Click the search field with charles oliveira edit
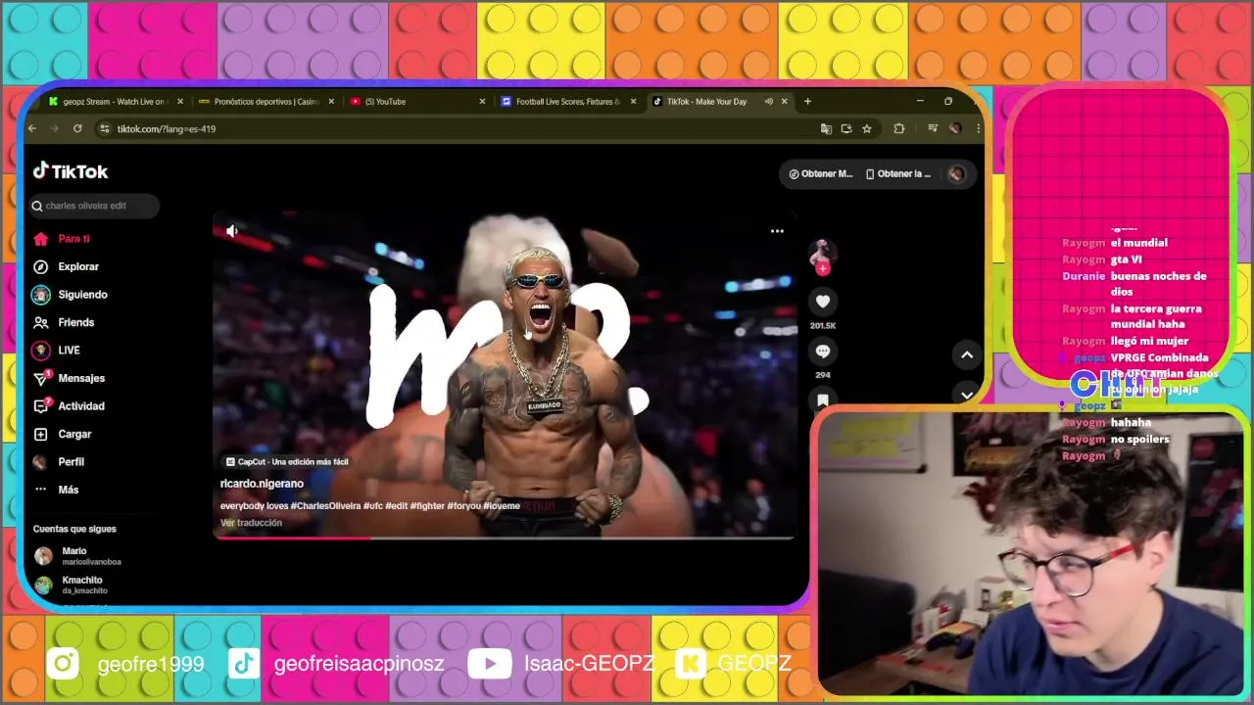The height and width of the screenshot is (705, 1254). pos(94,206)
